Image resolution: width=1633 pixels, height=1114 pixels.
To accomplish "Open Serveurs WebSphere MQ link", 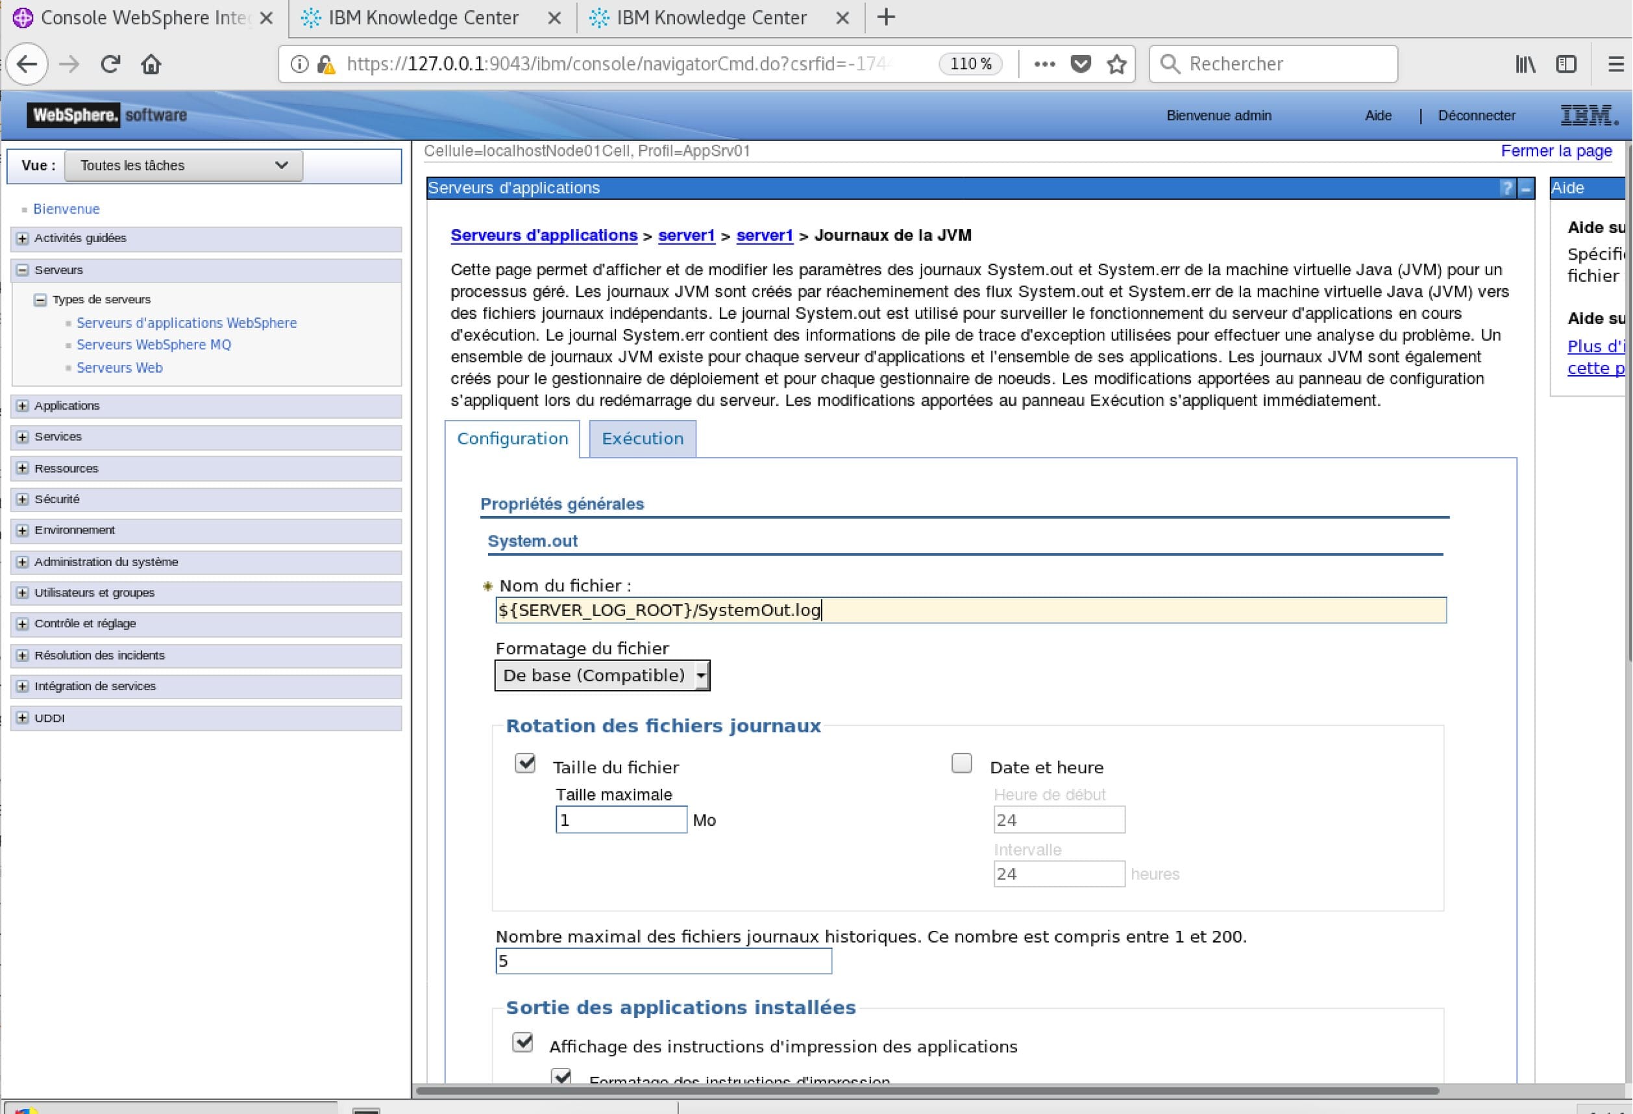I will click(x=154, y=344).
